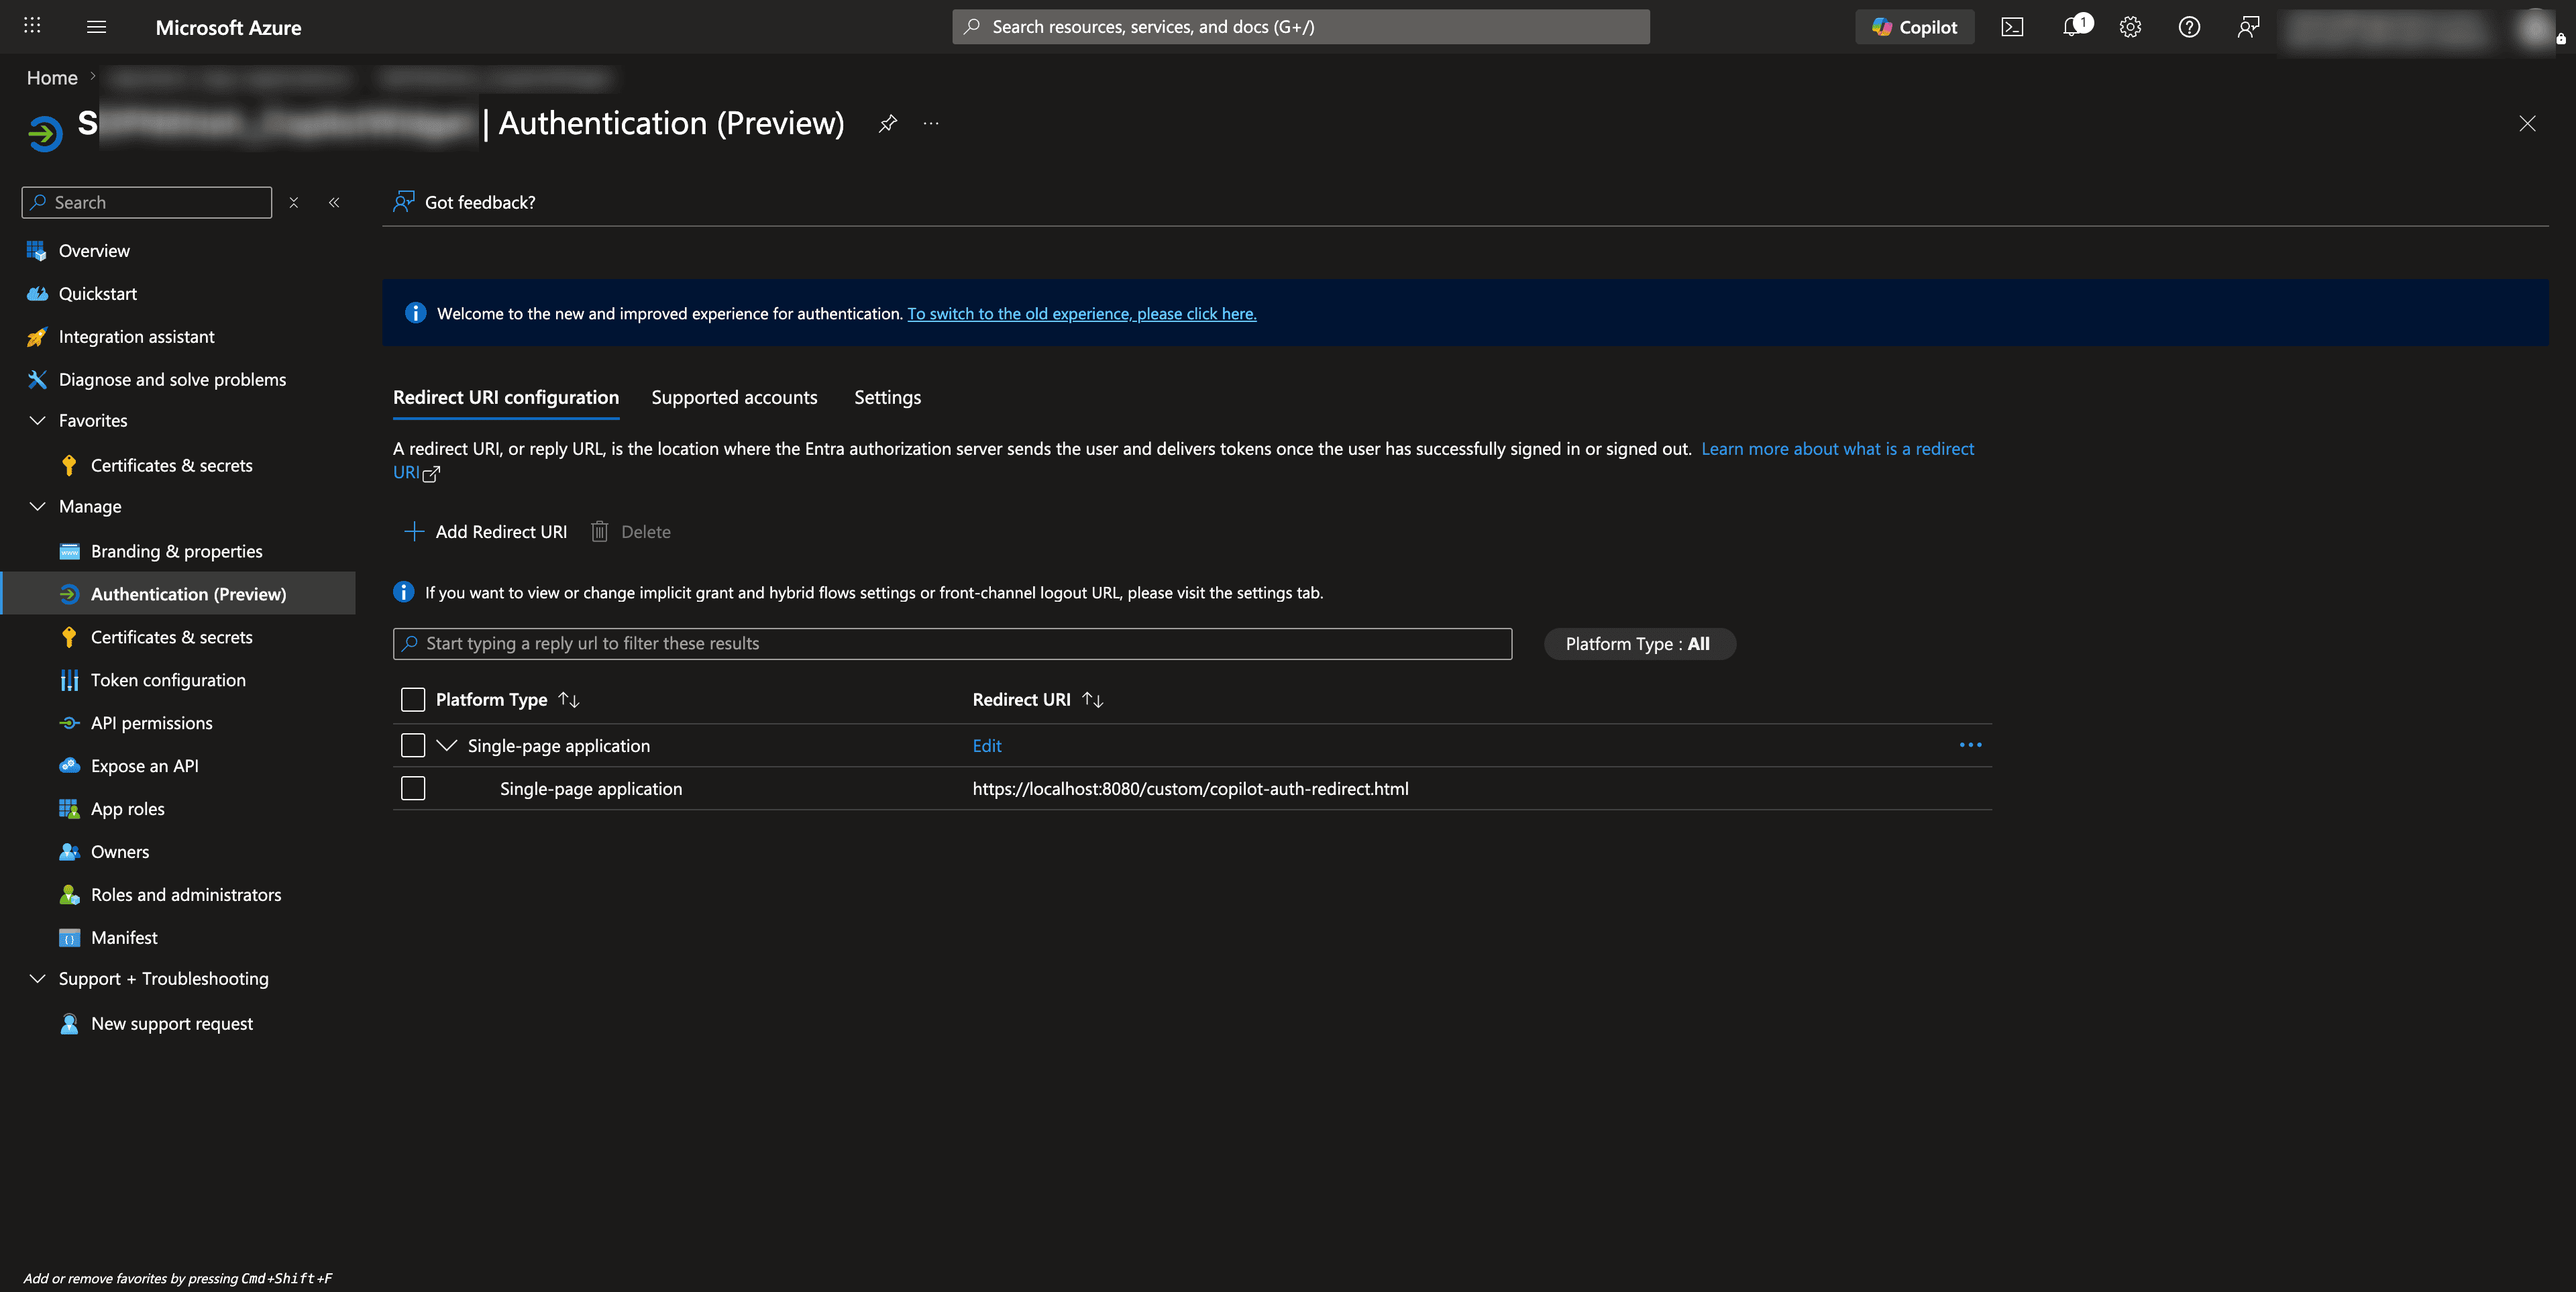Viewport: 2576px width, 1292px height.
Task: Open the Overview page
Action: (x=94, y=251)
